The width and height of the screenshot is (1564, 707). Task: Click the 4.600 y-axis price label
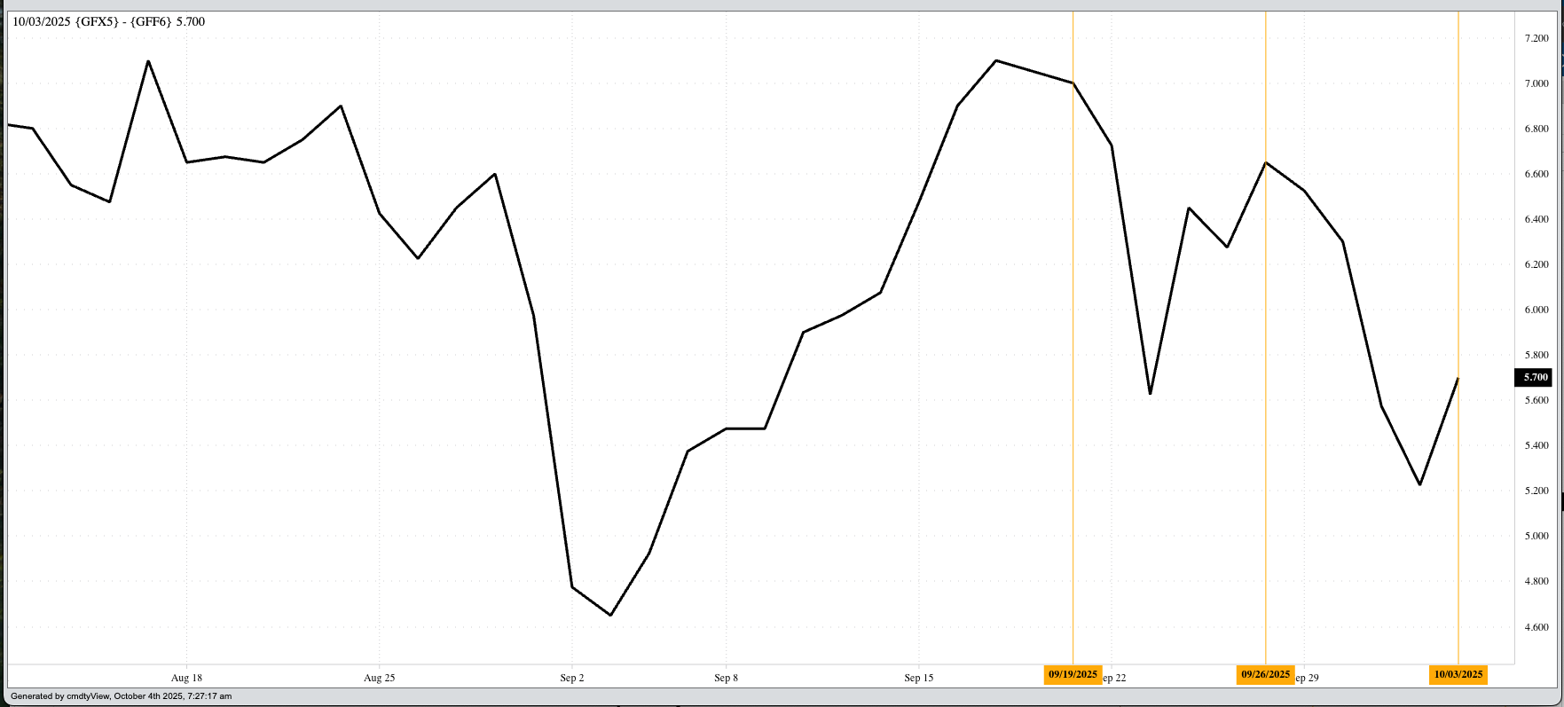tap(1536, 627)
